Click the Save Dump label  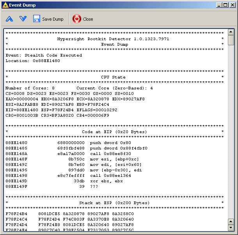pos(53,19)
